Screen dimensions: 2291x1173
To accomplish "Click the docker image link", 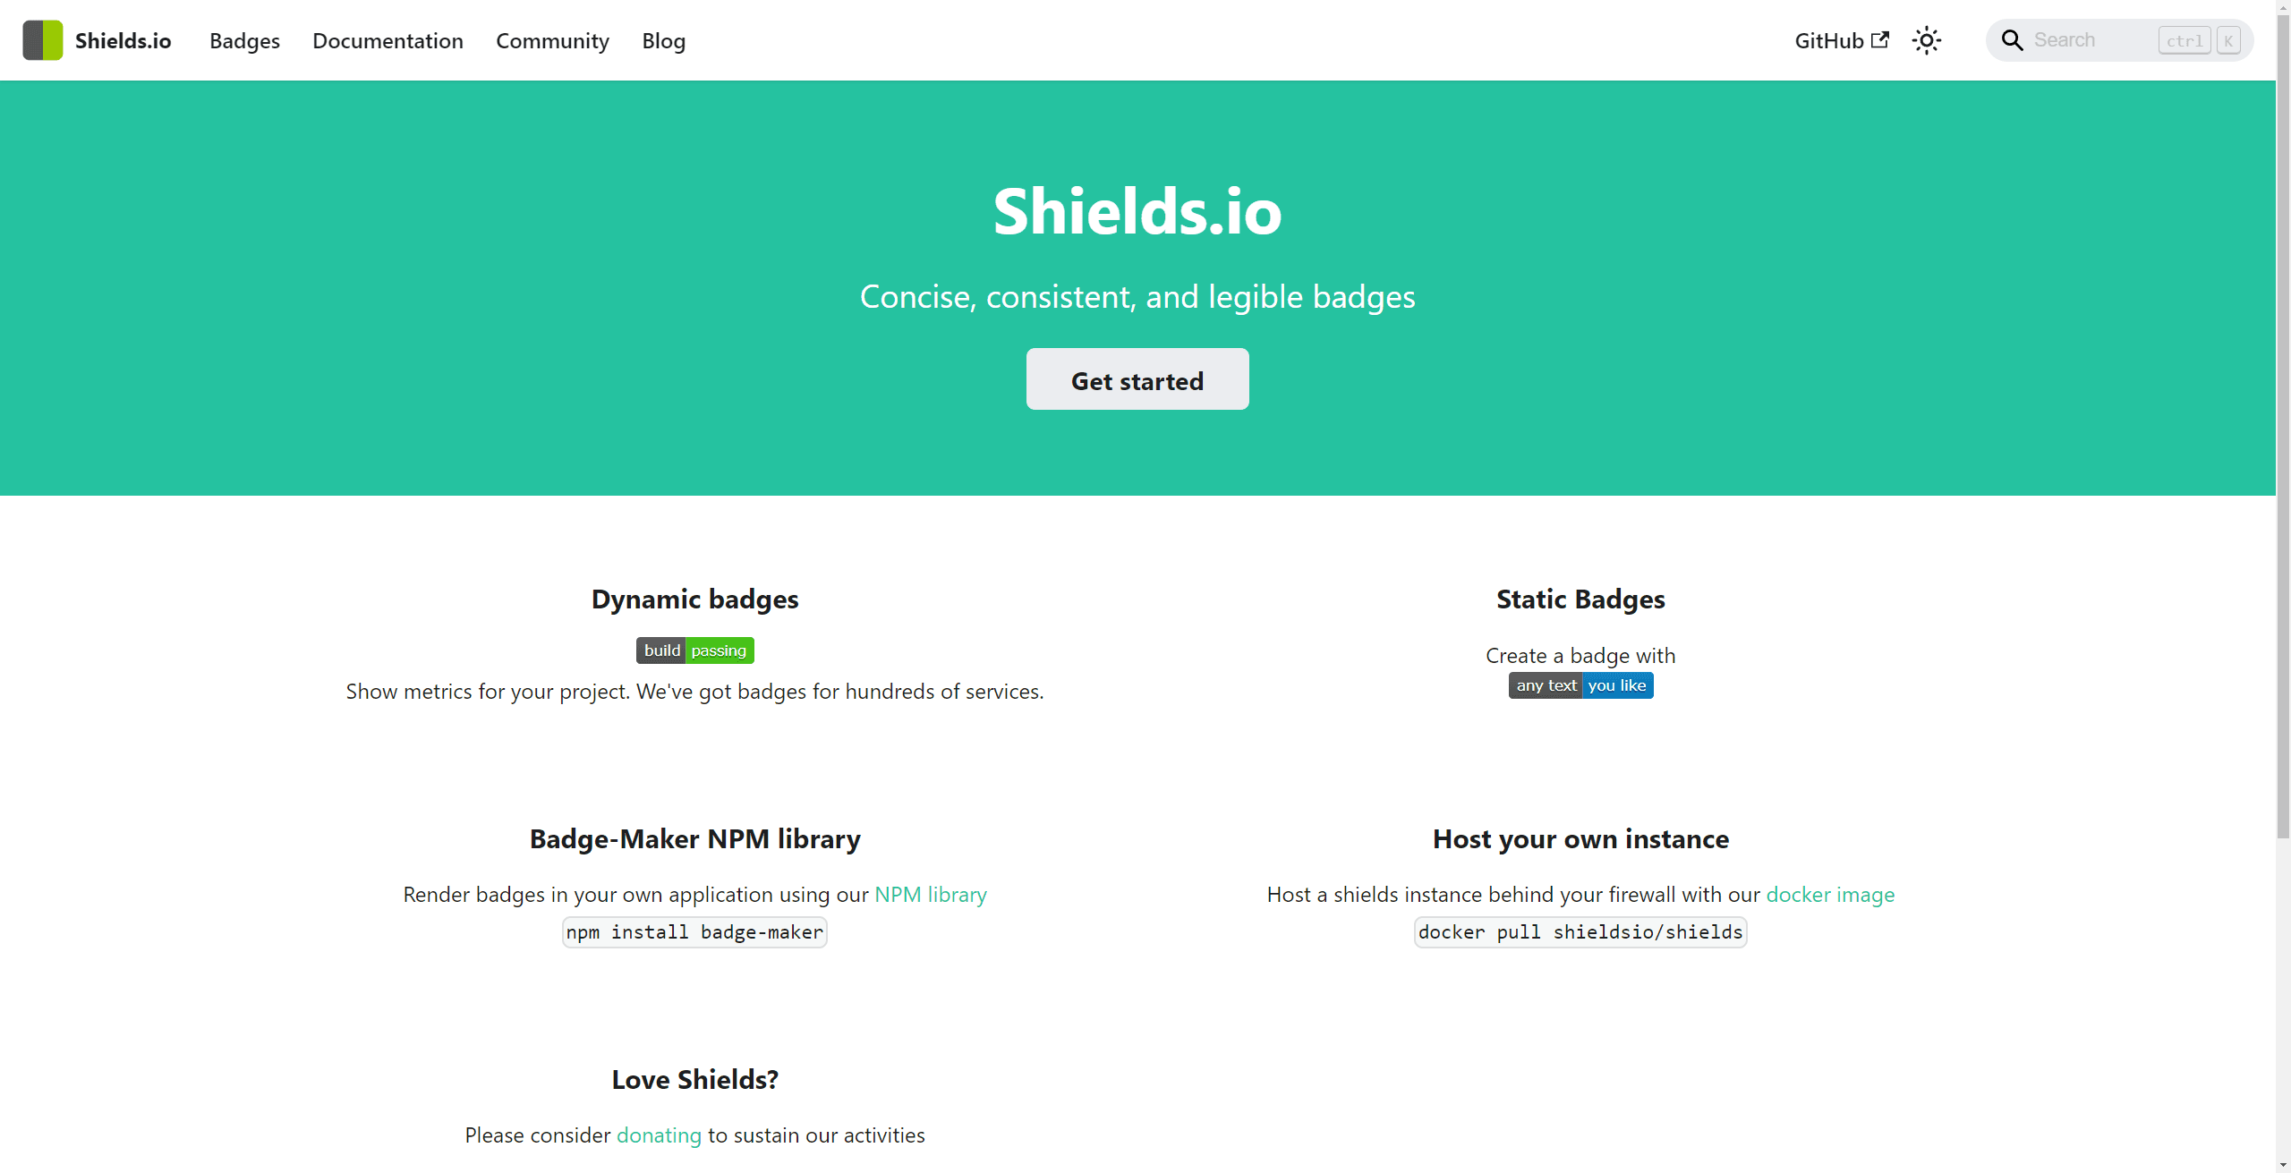I will coord(1832,893).
